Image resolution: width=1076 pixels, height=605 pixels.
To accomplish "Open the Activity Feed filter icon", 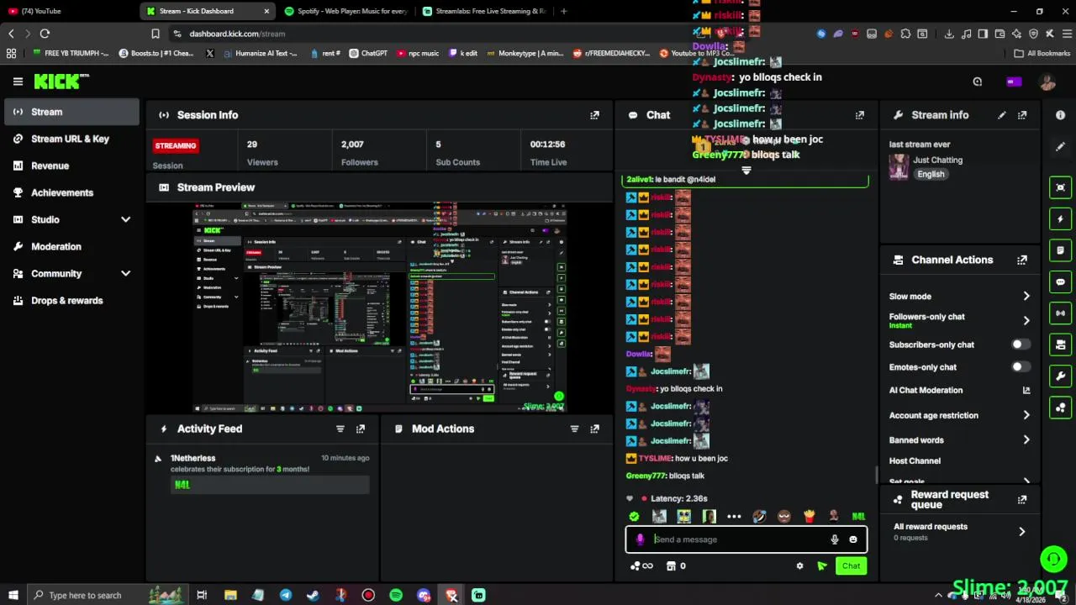I will point(340,429).
